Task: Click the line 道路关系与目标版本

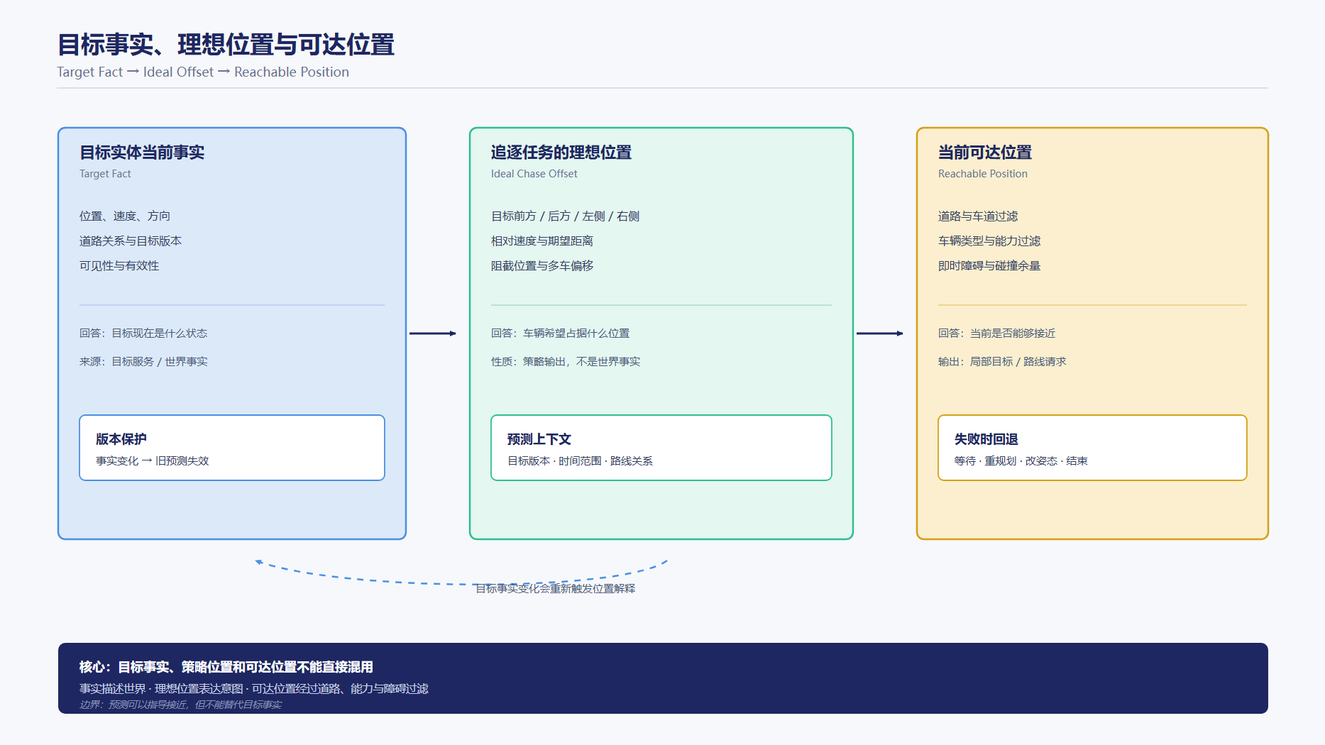Action: [131, 241]
